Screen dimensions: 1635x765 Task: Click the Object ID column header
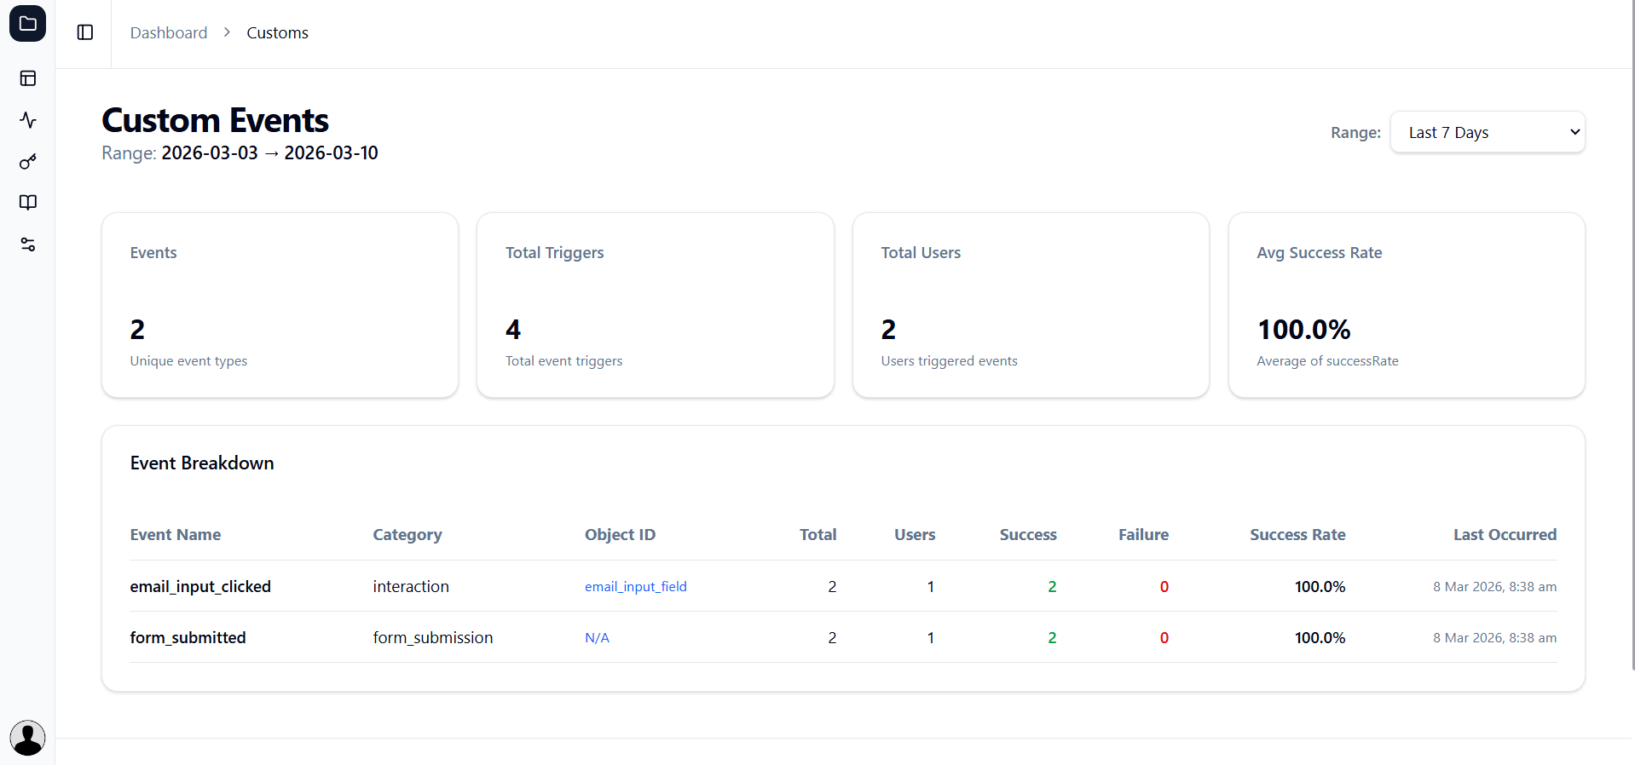pyautogui.click(x=620, y=534)
